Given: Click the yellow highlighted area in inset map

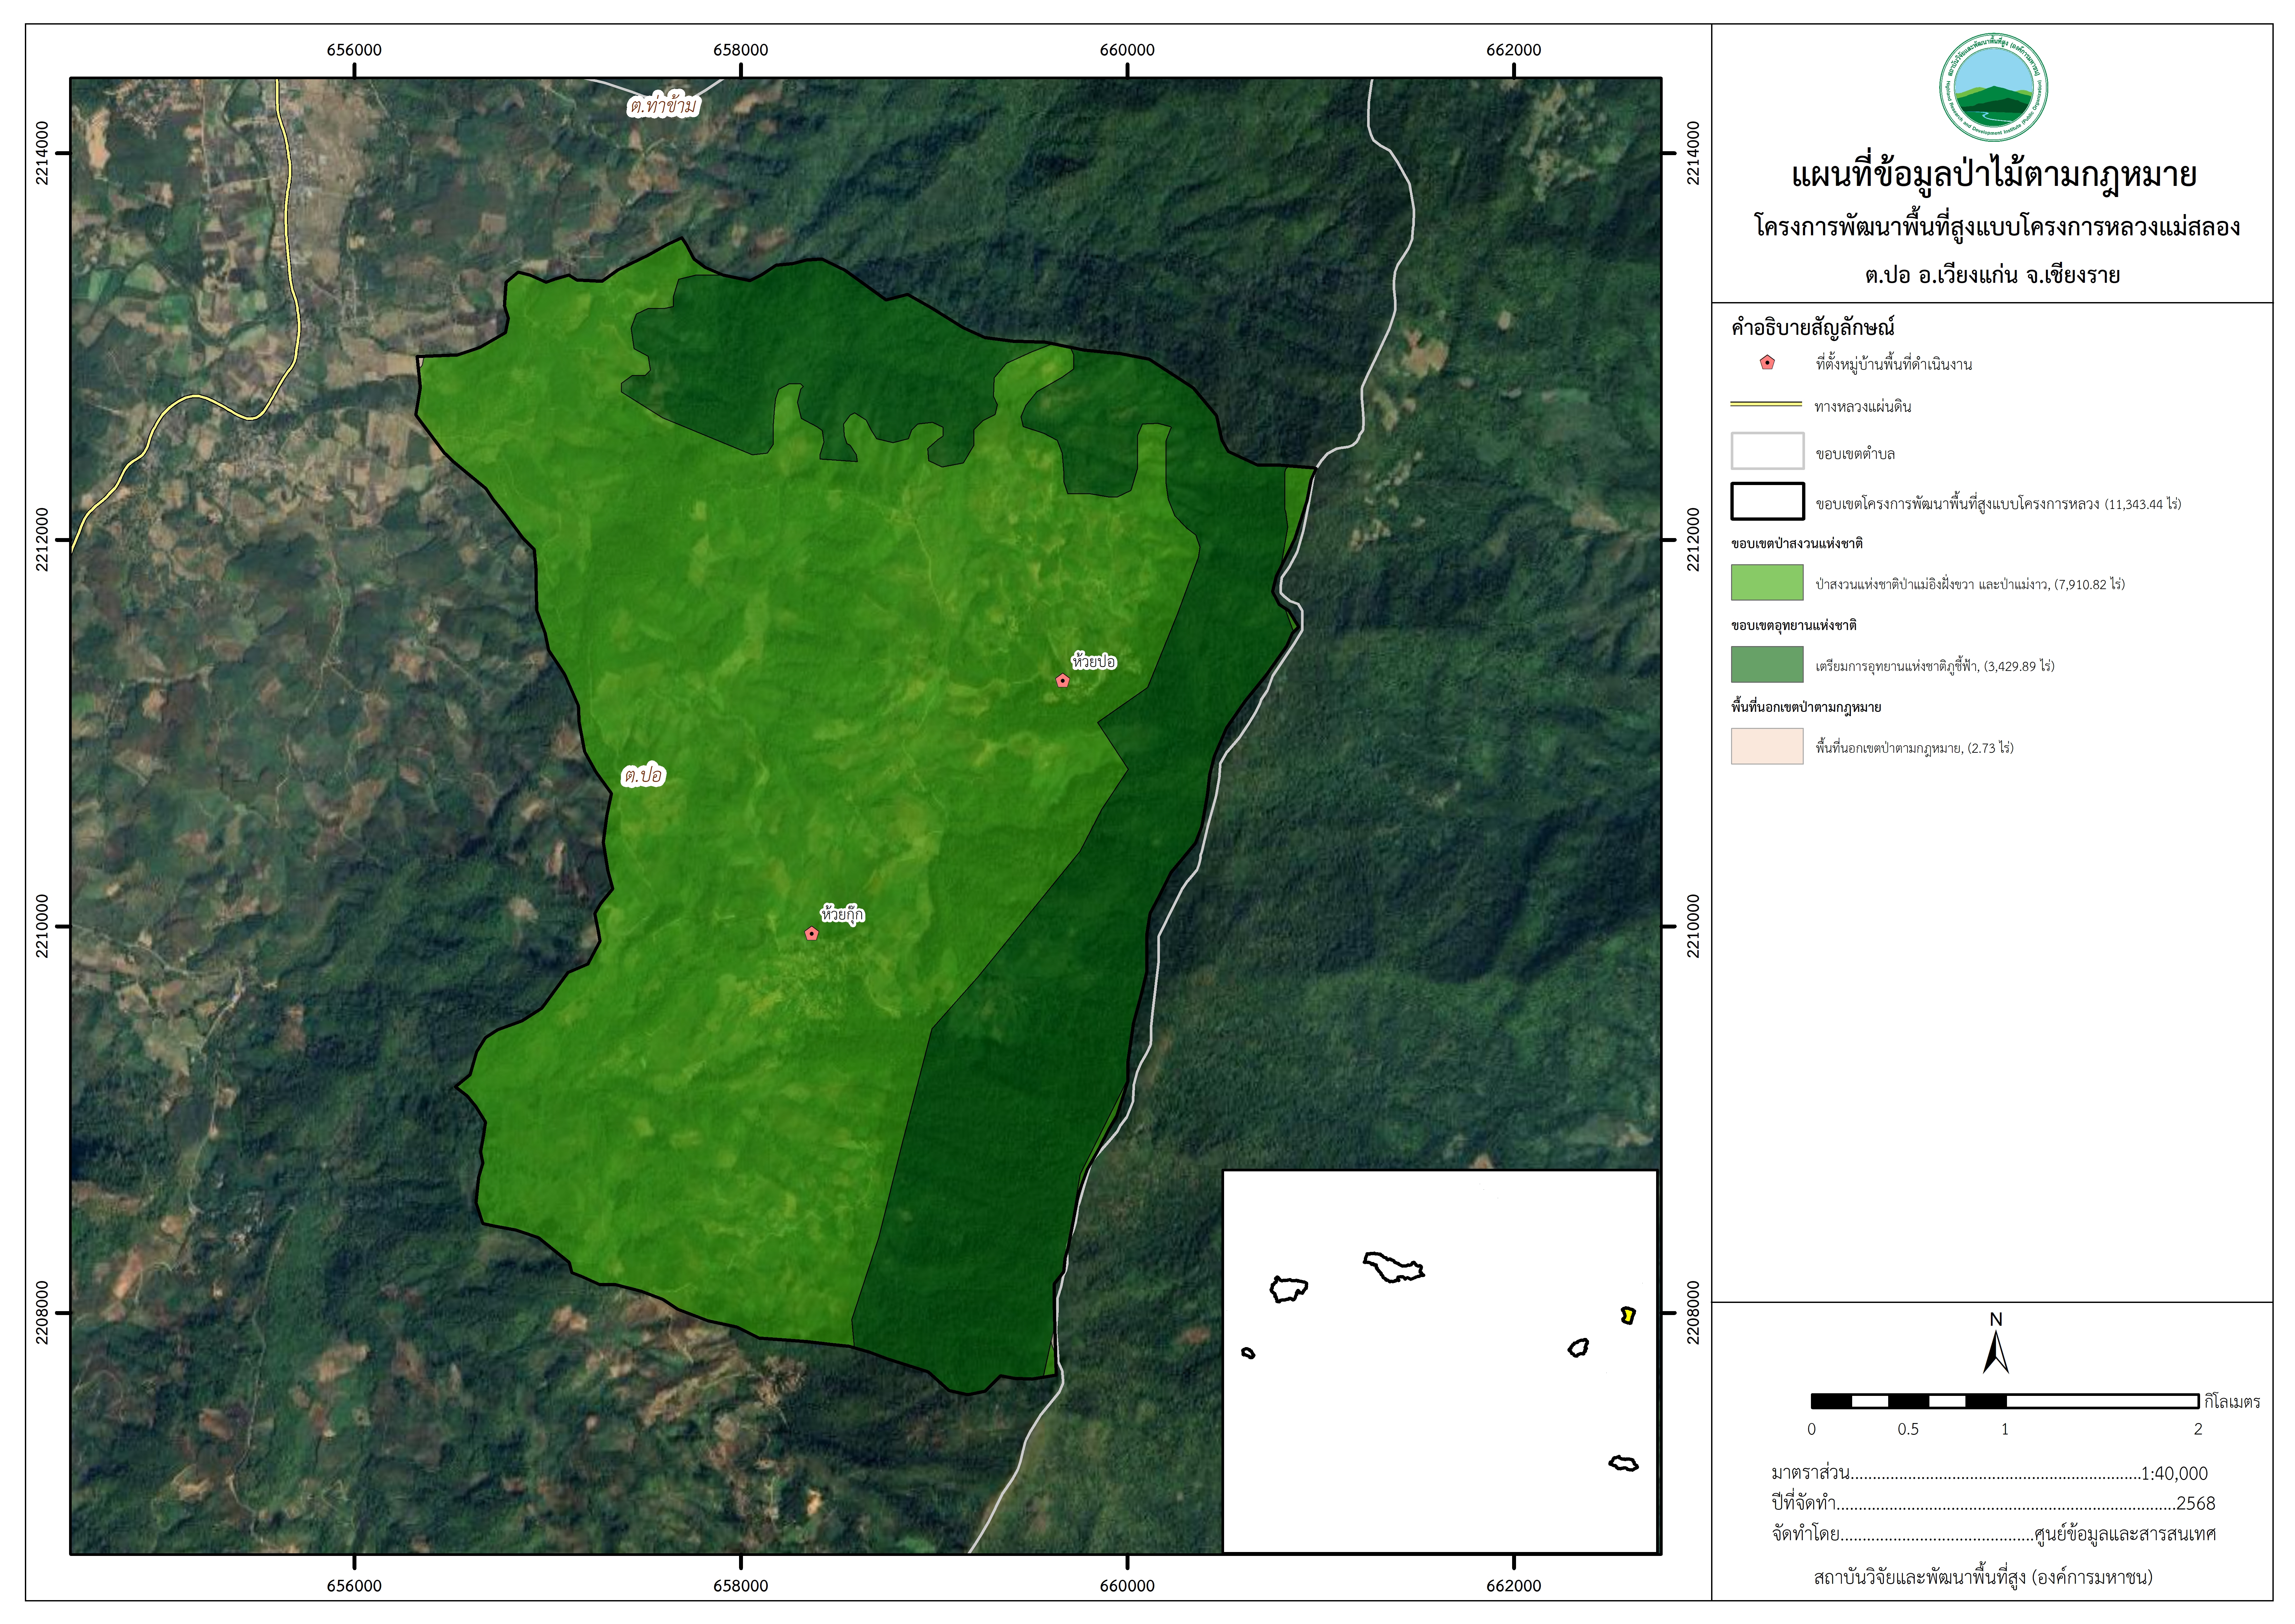Looking at the screenshot, I should click(1628, 1316).
